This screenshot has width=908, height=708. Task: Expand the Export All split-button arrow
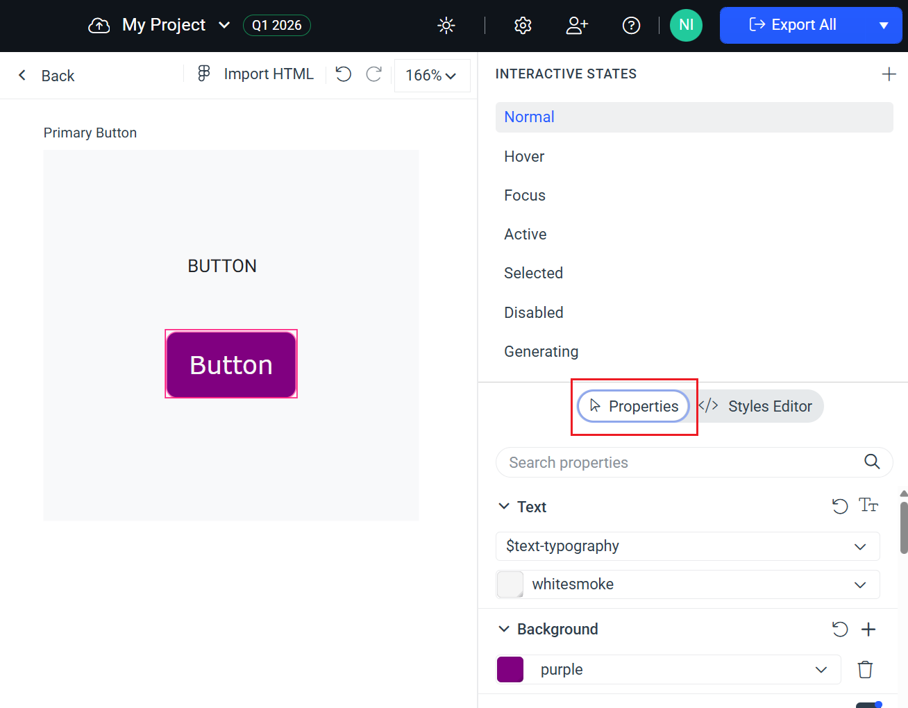pos(884,25)
